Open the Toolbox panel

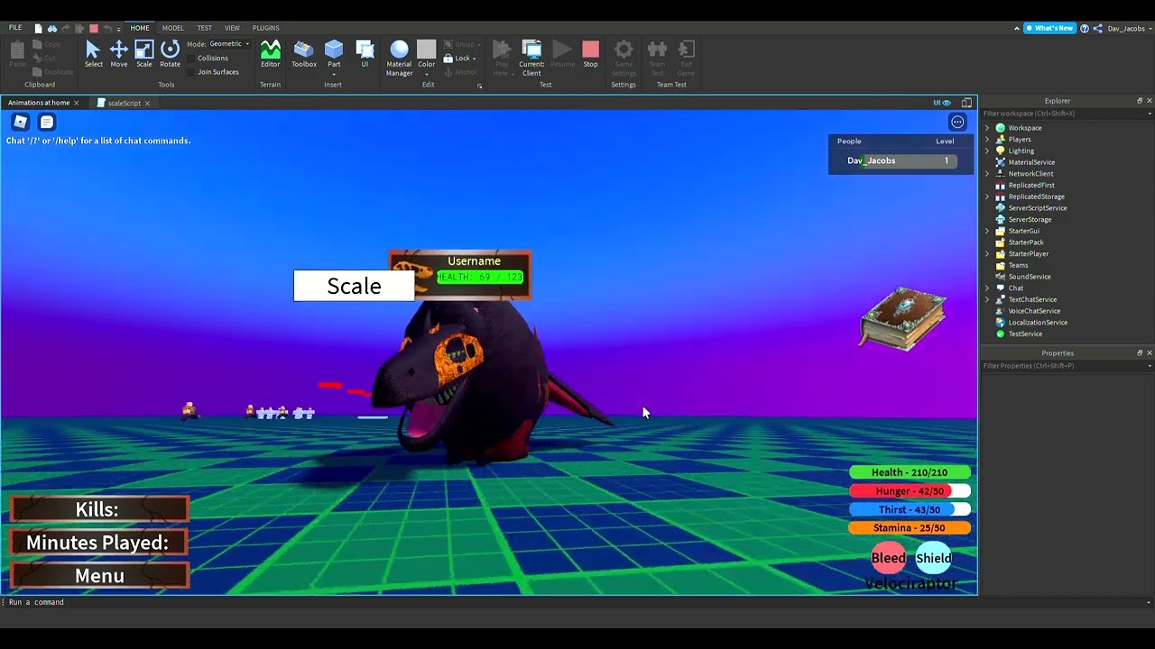click(304, 54)
